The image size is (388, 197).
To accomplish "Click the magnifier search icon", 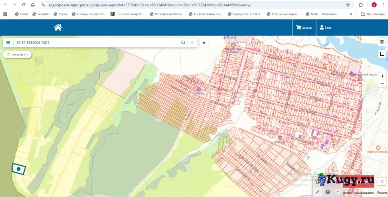I will [183, 43].
